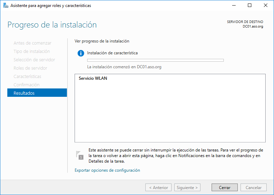Go to the Confirmación step
This screenshot has height=195, width=274.
[x=26, y=85]
